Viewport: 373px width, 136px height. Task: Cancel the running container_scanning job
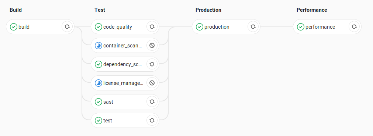152,46
